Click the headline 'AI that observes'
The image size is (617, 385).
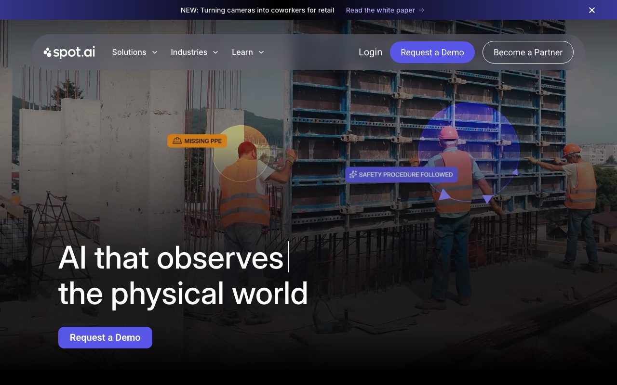171,257
